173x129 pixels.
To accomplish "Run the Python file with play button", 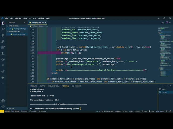I will click(x=162, y=22).
